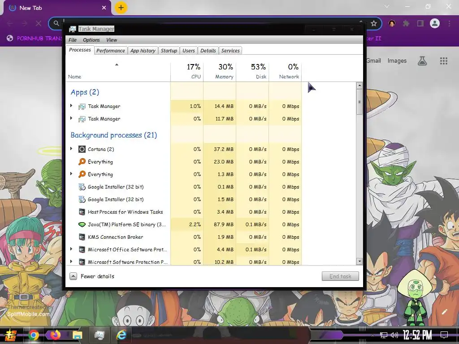The width and height of the screenshot is (459, 344).
Task: Click the Task Manager icon in first app row
Action: click(x=82, y=107)
